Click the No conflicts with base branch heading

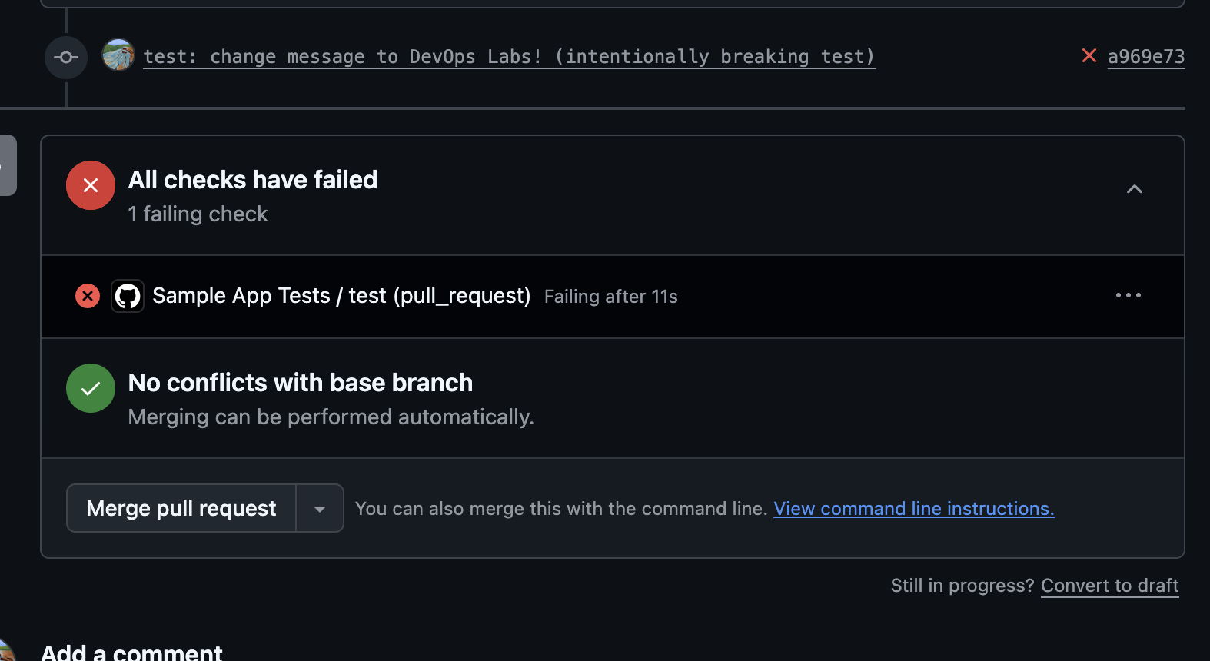coord(300,383)
